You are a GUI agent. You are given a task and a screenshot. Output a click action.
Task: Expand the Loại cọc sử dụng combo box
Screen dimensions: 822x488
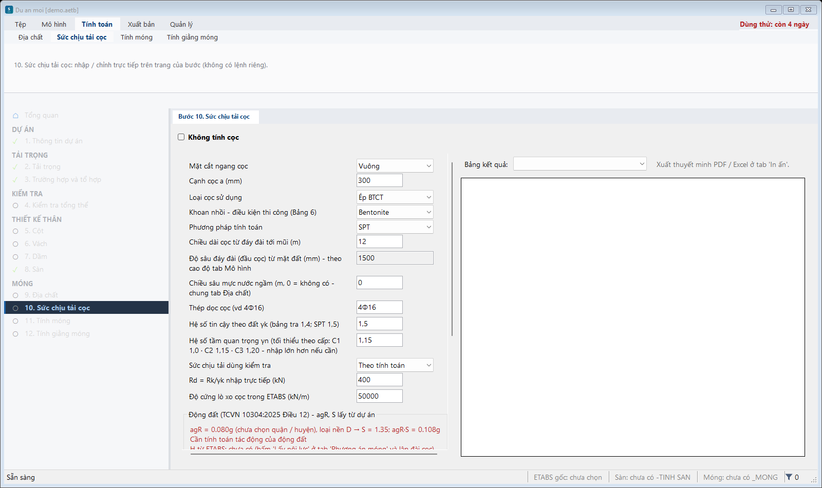tap(395, 197)
